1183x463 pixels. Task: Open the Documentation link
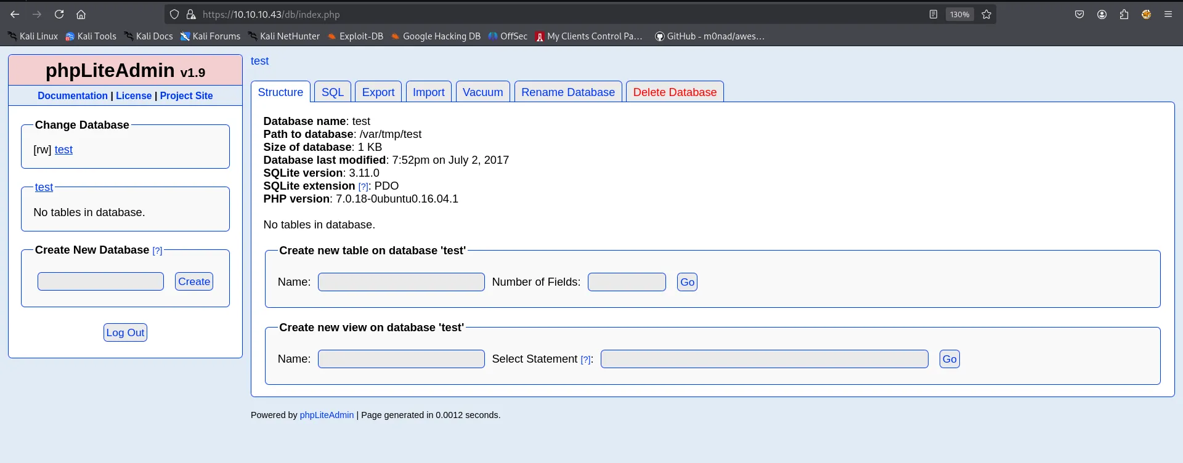pos(73,95)
